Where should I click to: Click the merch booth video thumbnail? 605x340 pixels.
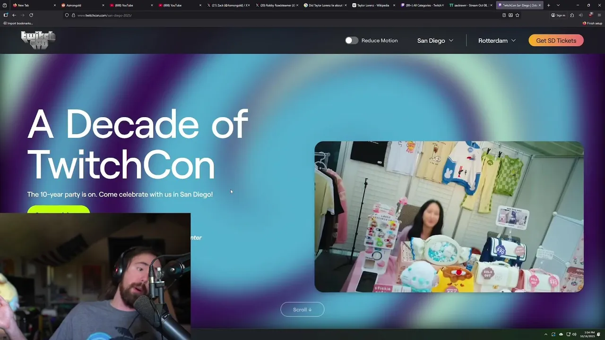(x=449, y=217)
